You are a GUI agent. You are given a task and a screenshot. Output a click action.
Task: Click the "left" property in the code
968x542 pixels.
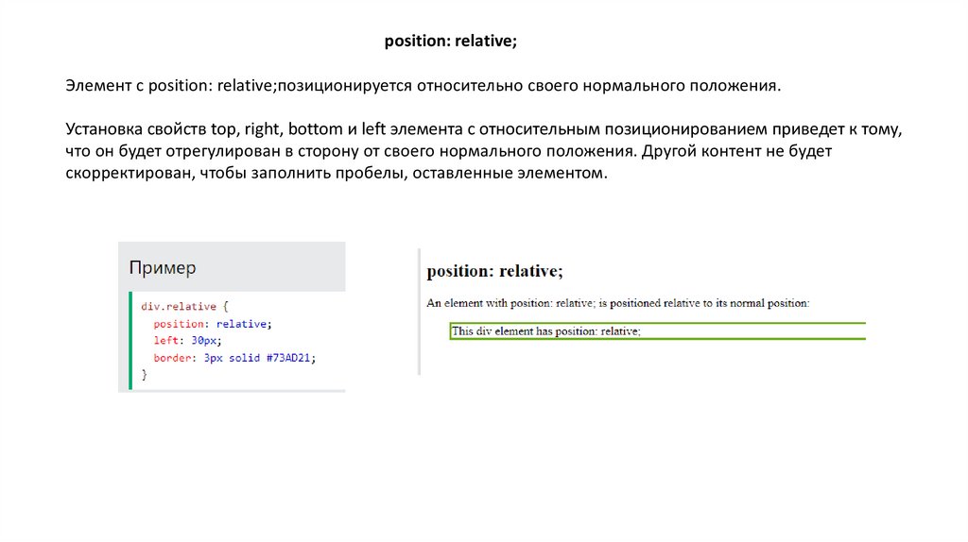165,341
